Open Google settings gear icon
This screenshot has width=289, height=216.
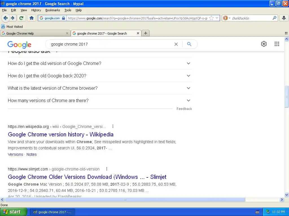click(264, 44)
